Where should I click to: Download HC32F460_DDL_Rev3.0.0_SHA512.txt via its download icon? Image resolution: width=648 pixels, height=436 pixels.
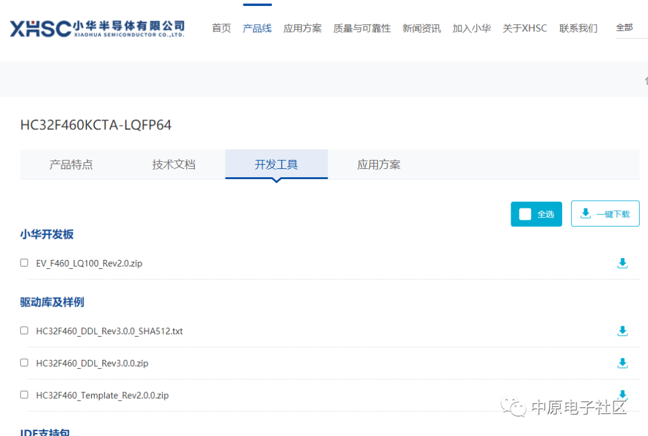tap(622, 331)
